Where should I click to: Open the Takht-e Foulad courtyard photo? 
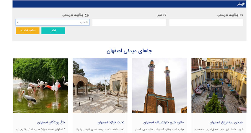tap(100, 85)
